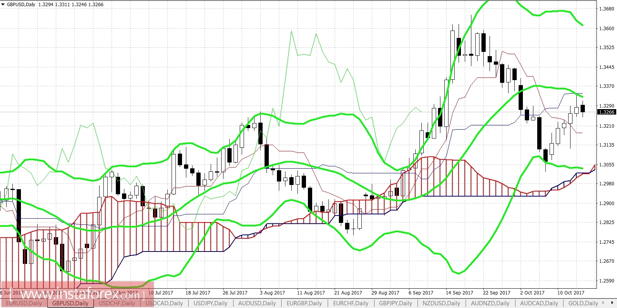The image size is (617, 308).
Task: Open the EURUSD,Daily chart tab
Action: [24, 303]
